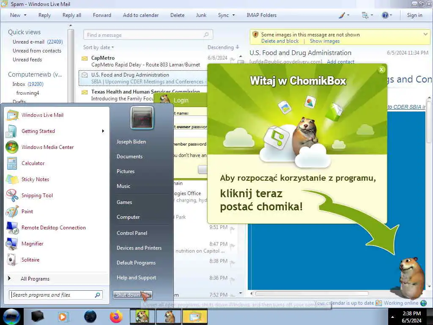Click the paintbrush colorizer icon in toolbar
Screen dimensions: 433x325
342,15
